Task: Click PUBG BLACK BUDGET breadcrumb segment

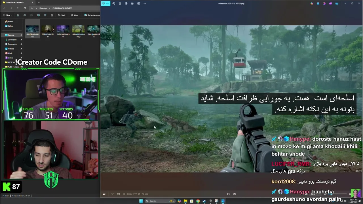Action: [x=62, y=8]
